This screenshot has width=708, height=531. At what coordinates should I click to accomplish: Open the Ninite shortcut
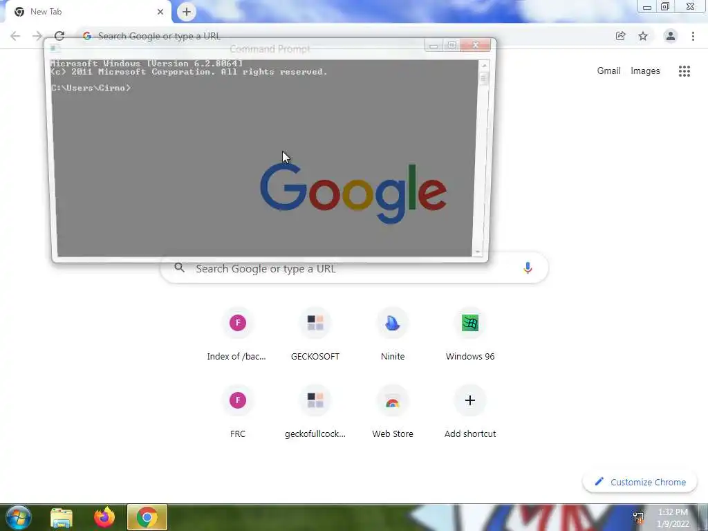click(x=393, y=335)
